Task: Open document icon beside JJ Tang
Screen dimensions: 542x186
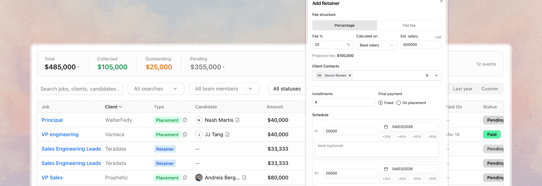Action: tap(228, 134)
